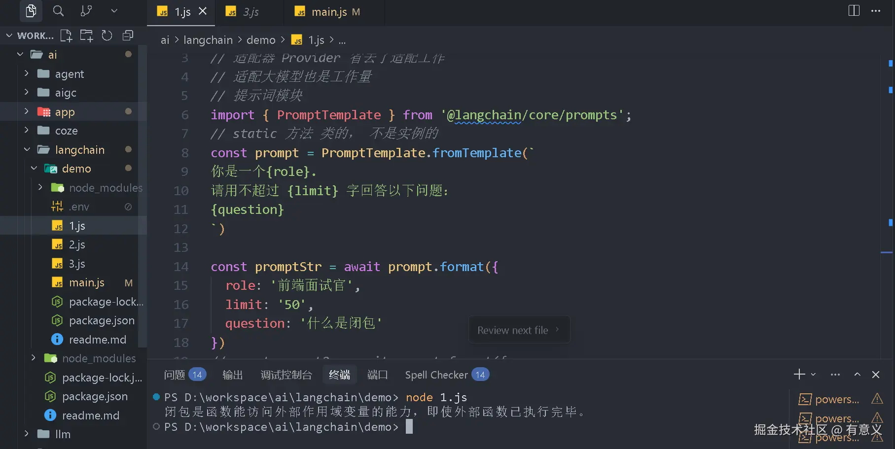
Task: Open the panel's more actions menu
Action: [x=835, y=375]
